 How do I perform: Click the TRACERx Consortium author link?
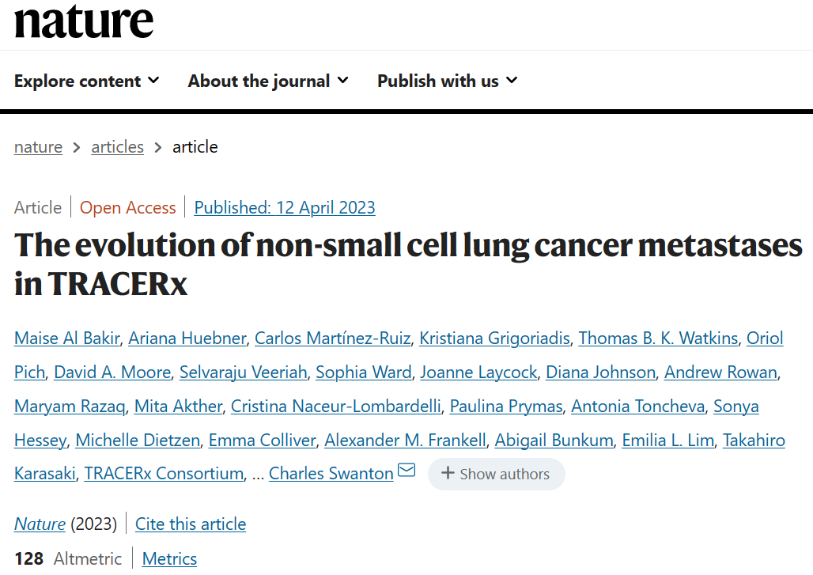(164, 474)
